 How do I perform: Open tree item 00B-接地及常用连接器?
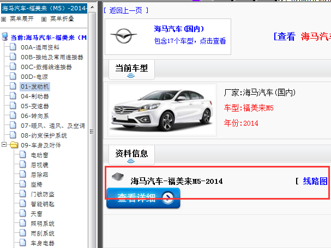pos(52,57)
